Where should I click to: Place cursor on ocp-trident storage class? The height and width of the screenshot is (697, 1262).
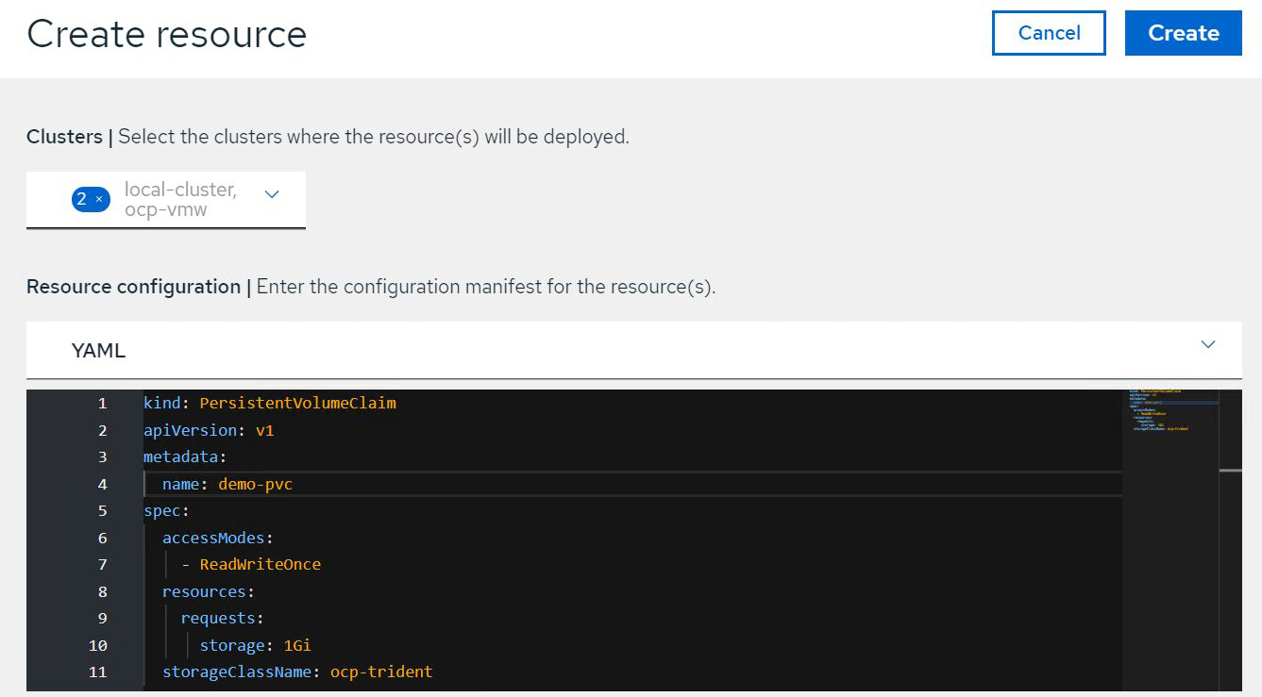pos(380,672)
